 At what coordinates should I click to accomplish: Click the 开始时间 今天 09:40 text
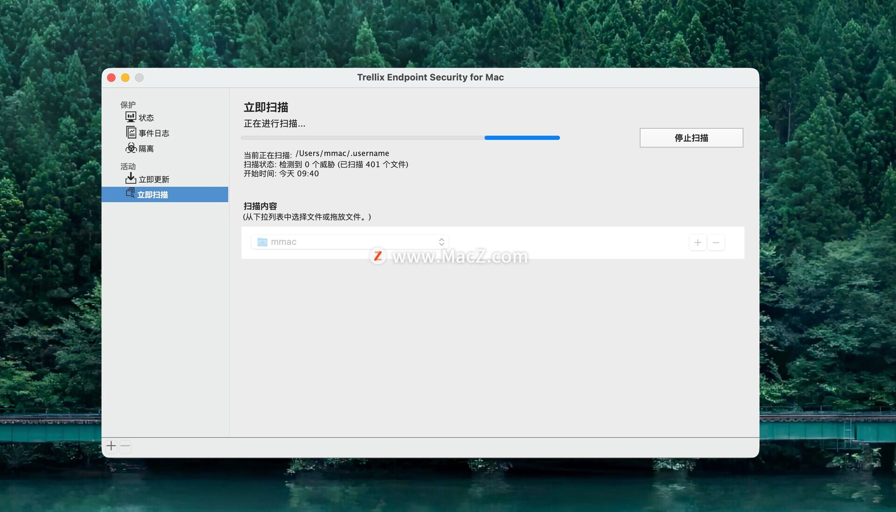click(281, 173)
